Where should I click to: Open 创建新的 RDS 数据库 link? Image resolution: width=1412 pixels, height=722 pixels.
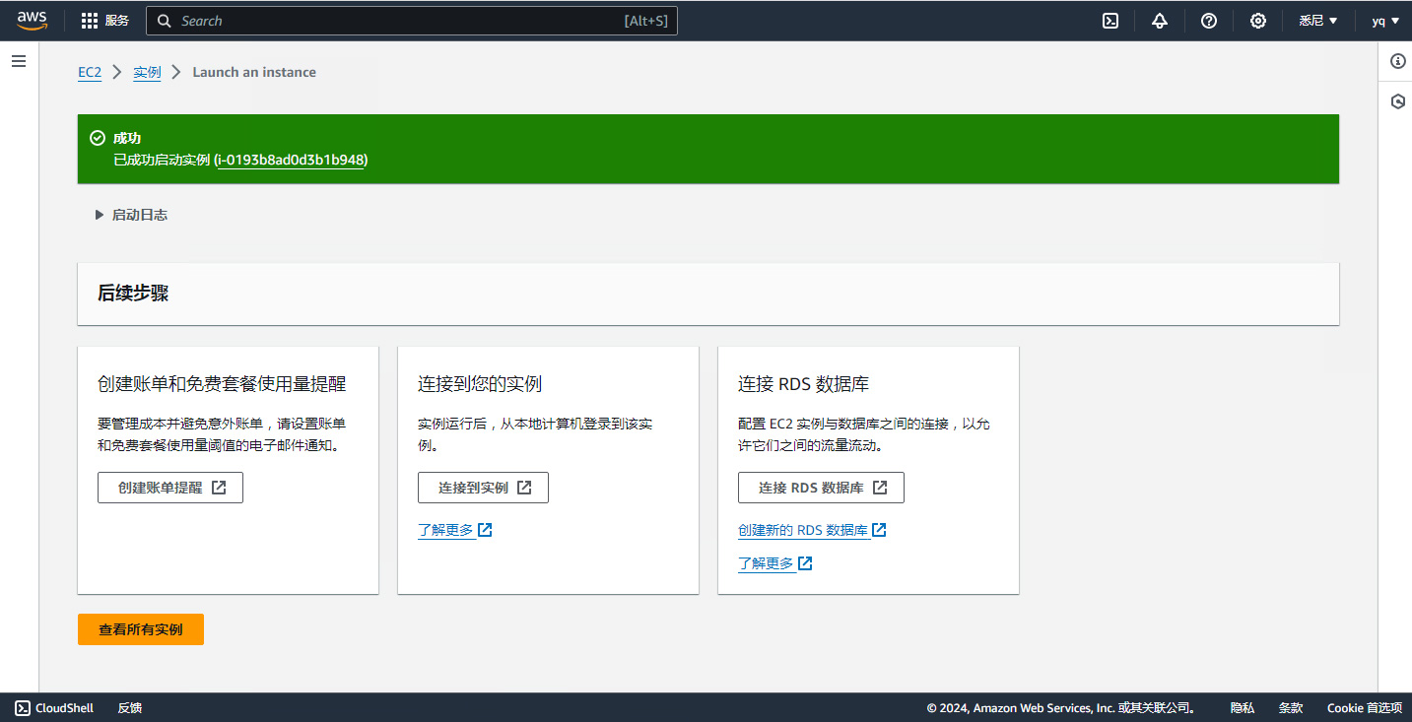812,530
